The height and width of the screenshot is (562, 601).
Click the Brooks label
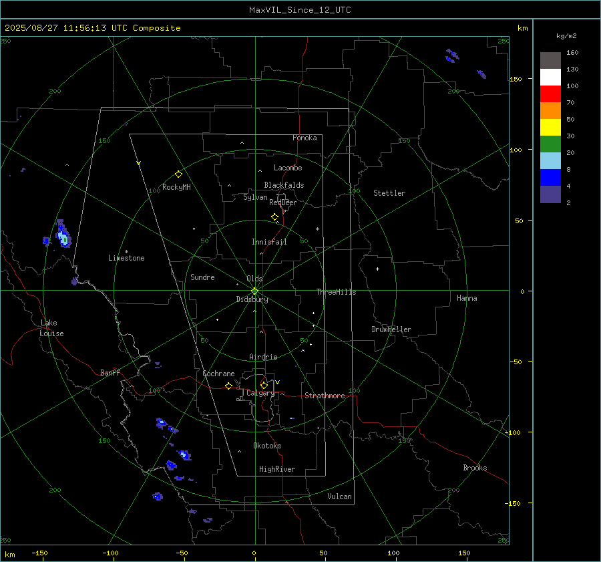pos(475,468)
